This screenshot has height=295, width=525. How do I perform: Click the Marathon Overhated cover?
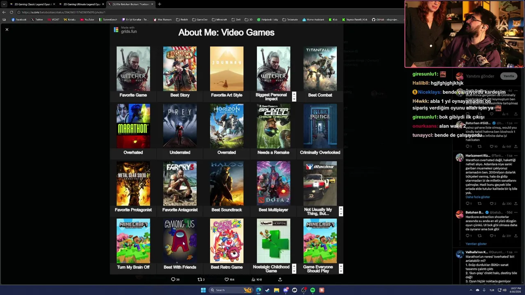pyautogui.click(x=133, y=126)
